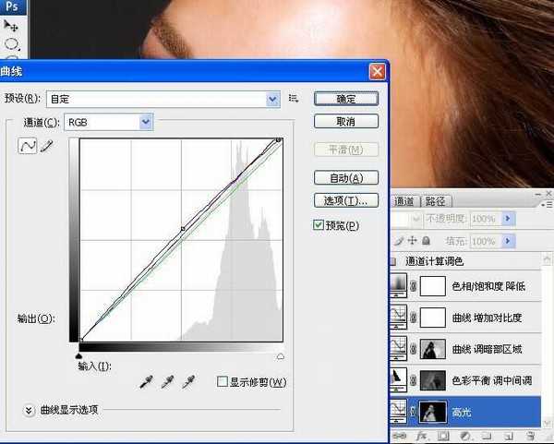Pick the black point eyedropper
Viewport: 554px width, 444px height.
146,380
